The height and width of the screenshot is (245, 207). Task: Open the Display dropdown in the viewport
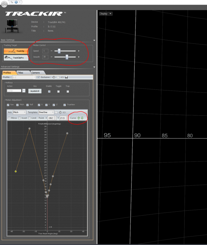click(x=106, y=14)
